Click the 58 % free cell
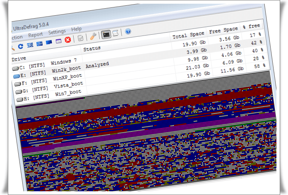288x195 pixels. click(x=260, y=66)
